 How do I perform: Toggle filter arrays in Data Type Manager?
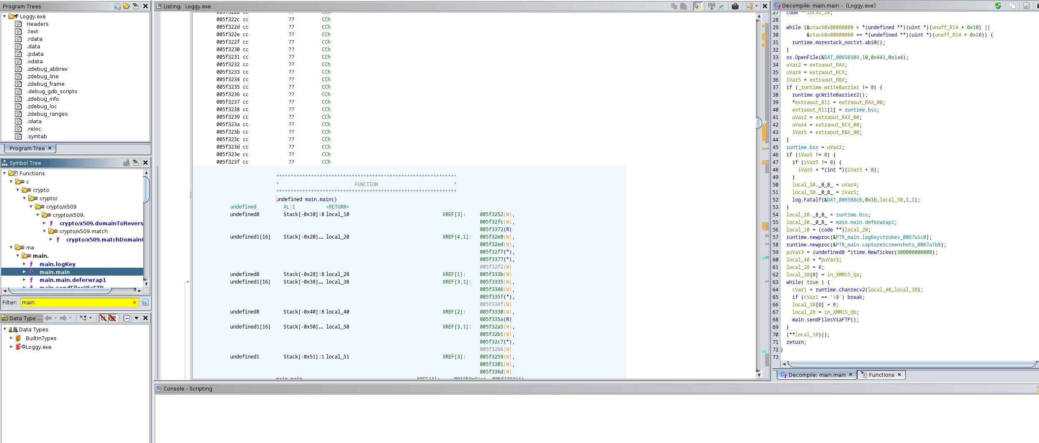click(103, 318)
